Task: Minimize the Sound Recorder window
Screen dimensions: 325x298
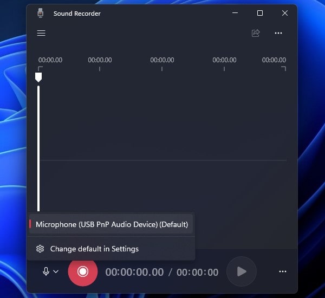Action: pyautogui.click(x=235, y=13)
